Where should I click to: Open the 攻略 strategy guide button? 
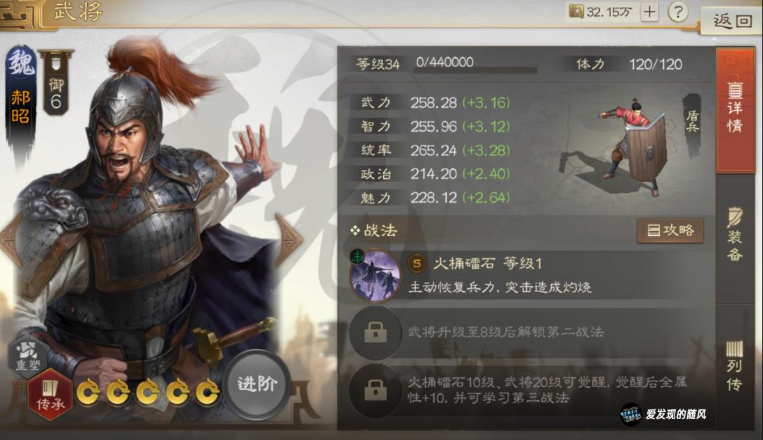point(670,230)
